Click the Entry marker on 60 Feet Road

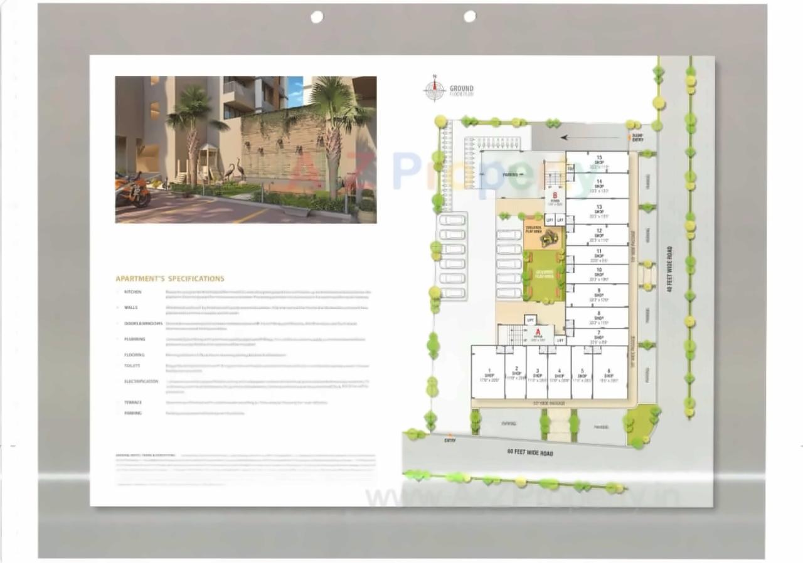click(x=449, y=439)
